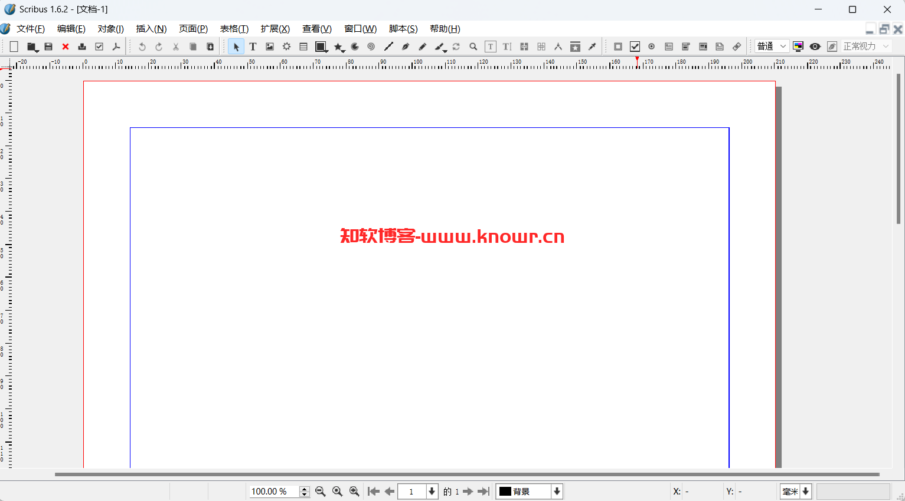This screenshot has width=905, height=501.
Task: Open the 对象(I) menu
Action: (111, 29)
